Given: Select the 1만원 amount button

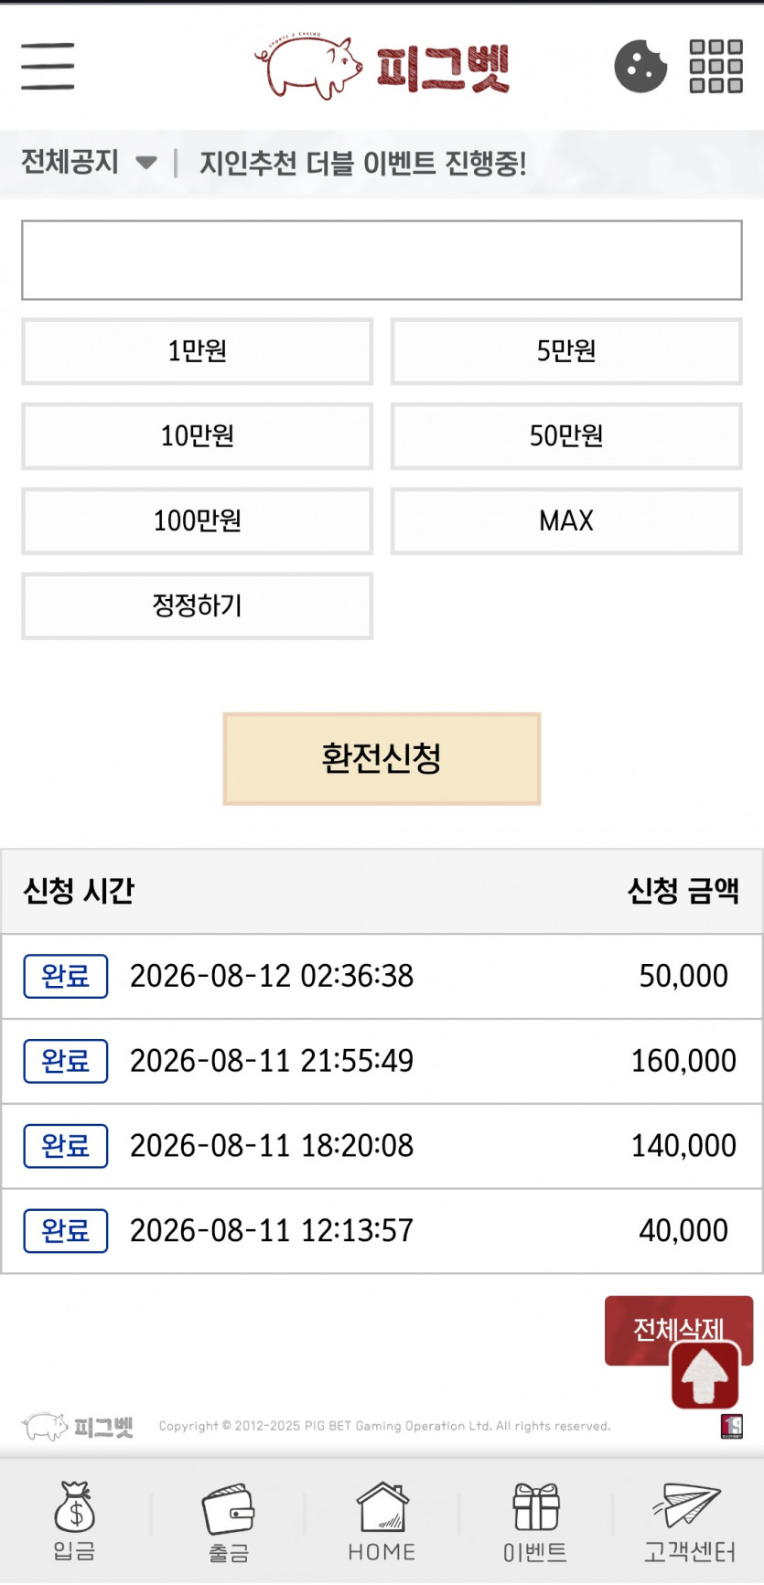Looking at the screenshot, I should (197, 351).
